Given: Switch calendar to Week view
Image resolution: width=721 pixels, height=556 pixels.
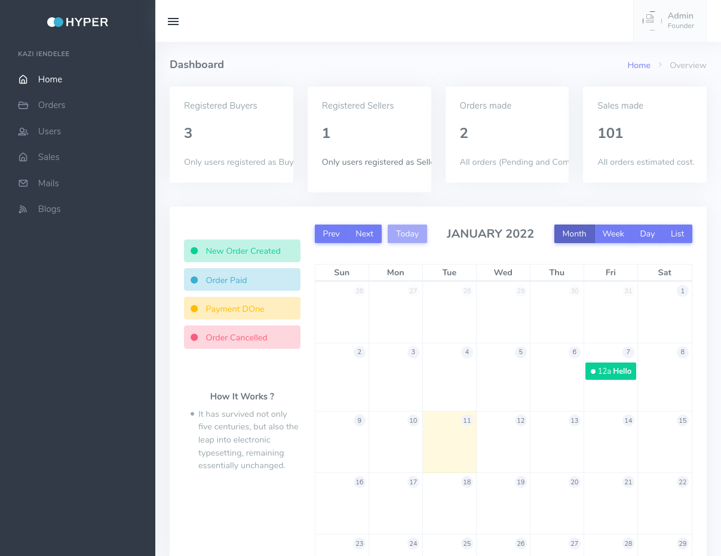Looking at the screenshot, I should [613, 234].
